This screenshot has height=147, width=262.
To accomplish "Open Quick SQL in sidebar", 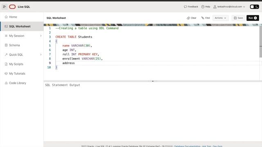I will point(22,55).
